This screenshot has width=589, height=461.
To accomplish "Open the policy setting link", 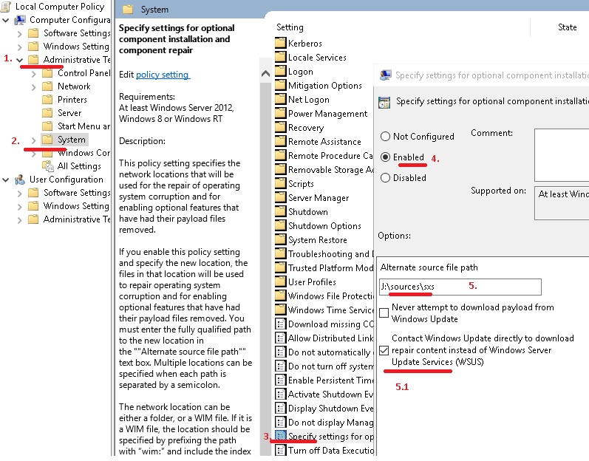I will (163, 75).
